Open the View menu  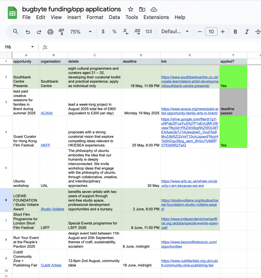56,17
